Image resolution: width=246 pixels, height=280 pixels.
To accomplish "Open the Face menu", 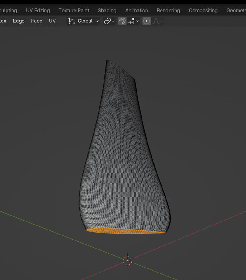I will [x=36, y=21].
